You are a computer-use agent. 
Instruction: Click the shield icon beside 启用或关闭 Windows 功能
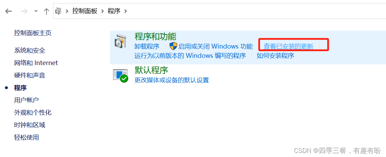(x=173, y=46)
